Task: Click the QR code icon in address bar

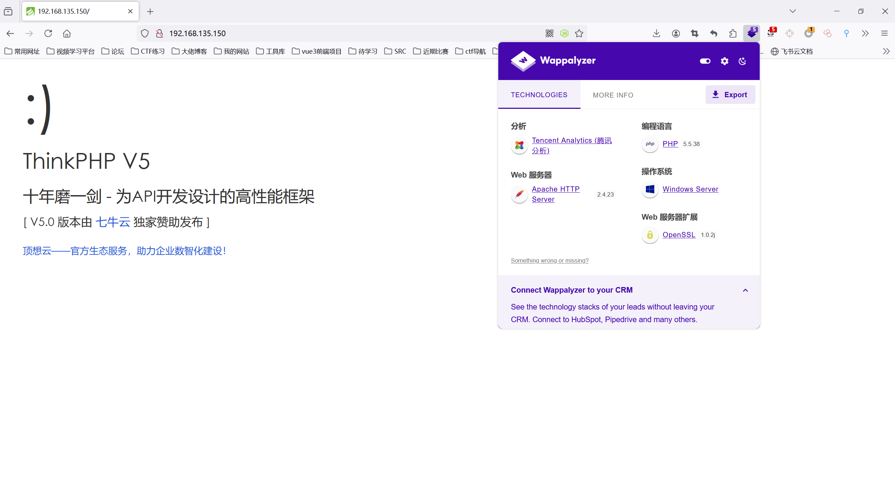Action: tap(549, 33)
